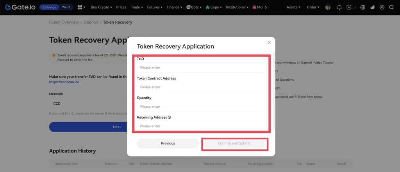Click the Previous button in dialog
This screenshot has width=400, height=172.
pyautogui.click(x=168, y=143)
